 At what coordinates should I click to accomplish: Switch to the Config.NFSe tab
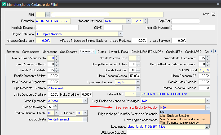tap(174, 52)
